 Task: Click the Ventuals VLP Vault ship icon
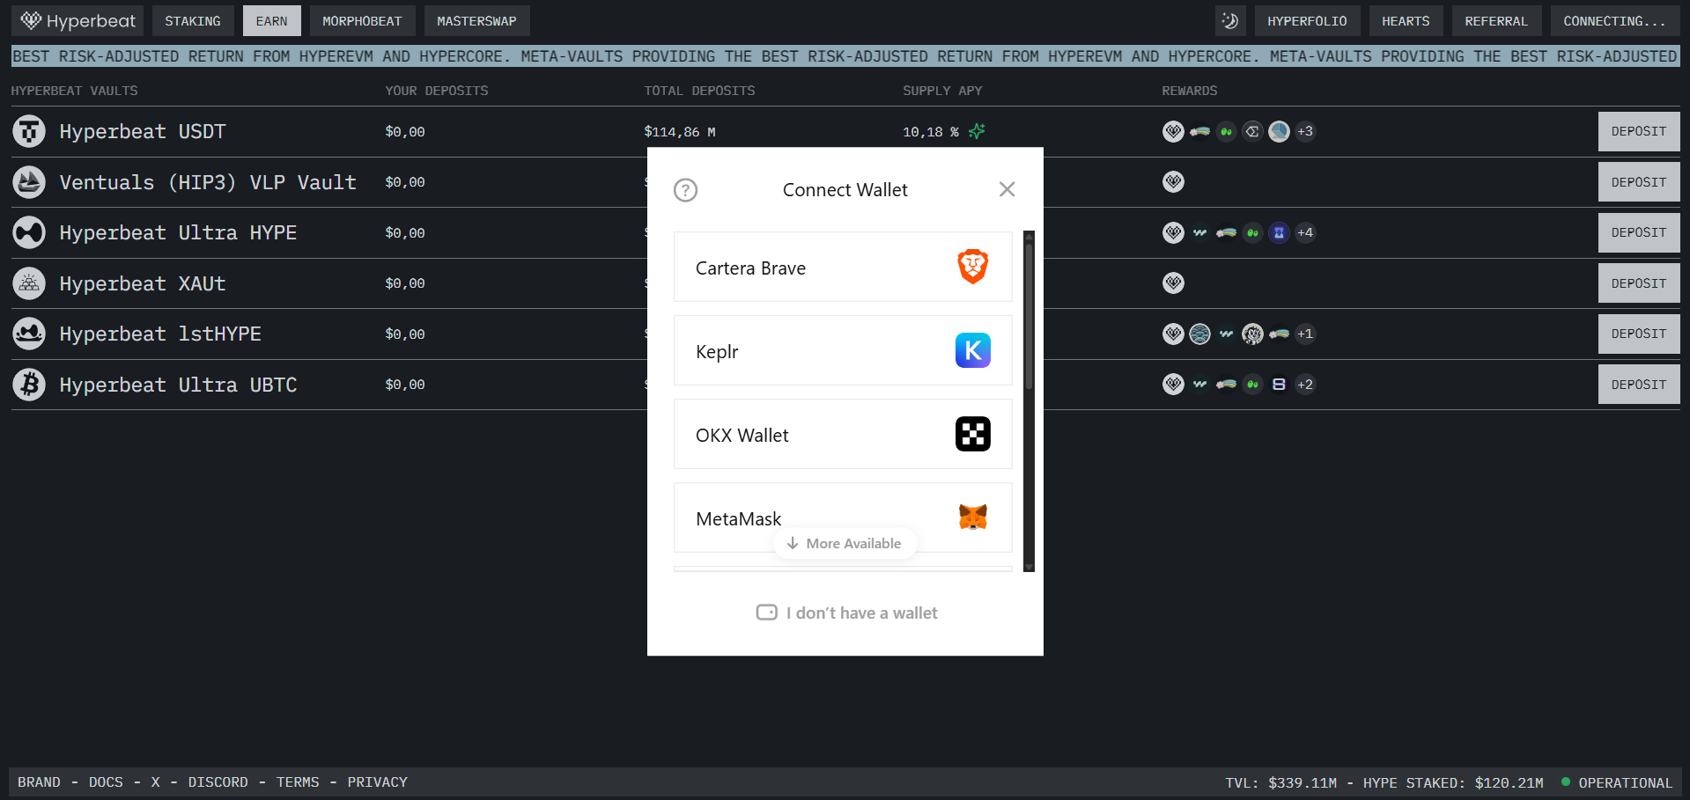click(x=29, y=182)
